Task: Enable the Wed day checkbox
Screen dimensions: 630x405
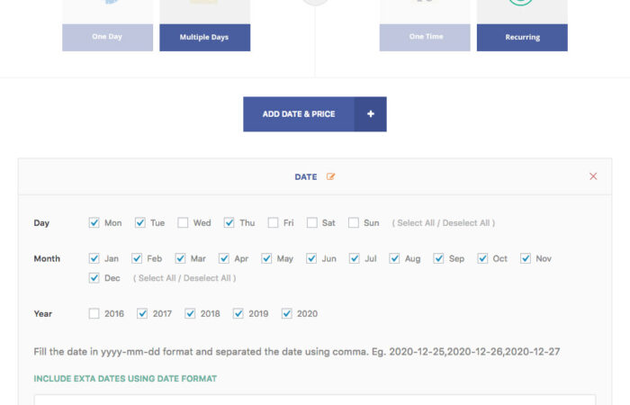Action: (x=183, y=223)
